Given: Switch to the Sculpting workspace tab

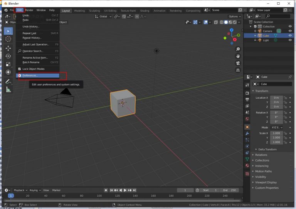Looking at the screenshot, I should click(x=94, y=10).
